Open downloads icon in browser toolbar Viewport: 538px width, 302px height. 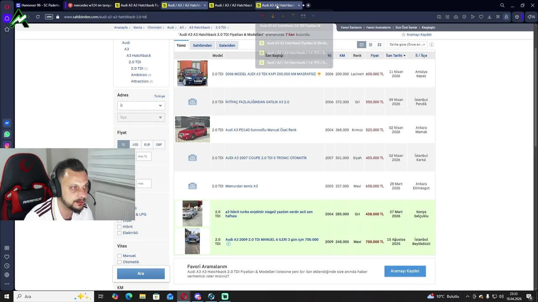tap(489, 17)
